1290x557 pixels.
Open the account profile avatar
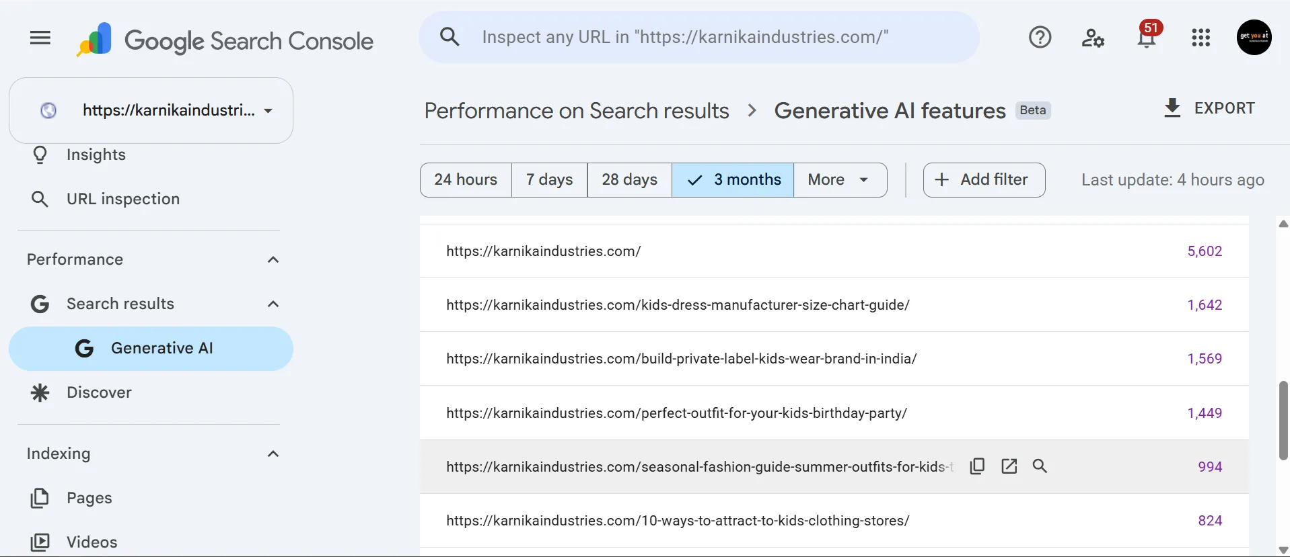1254,37
